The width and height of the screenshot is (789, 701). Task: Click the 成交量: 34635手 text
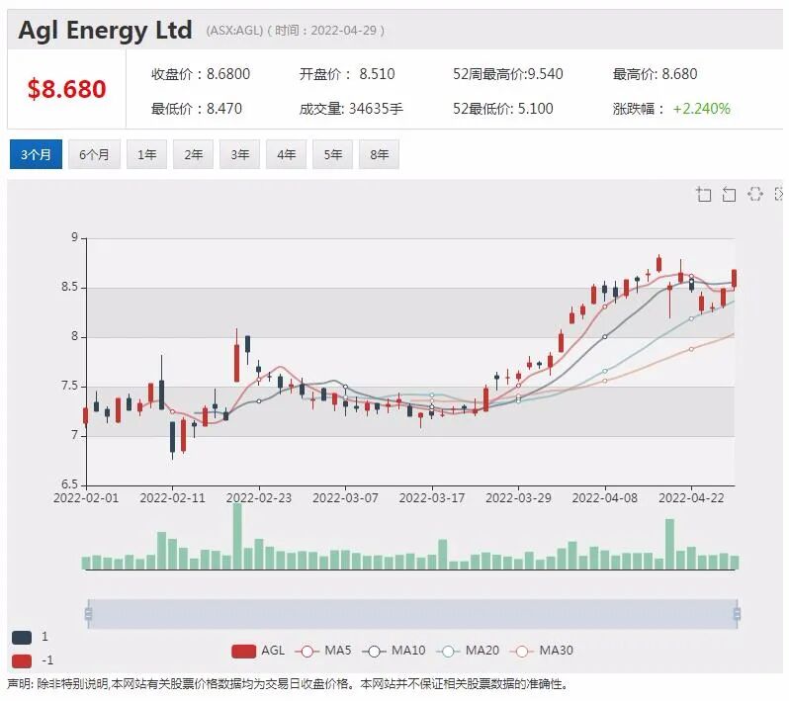(351, 108)
